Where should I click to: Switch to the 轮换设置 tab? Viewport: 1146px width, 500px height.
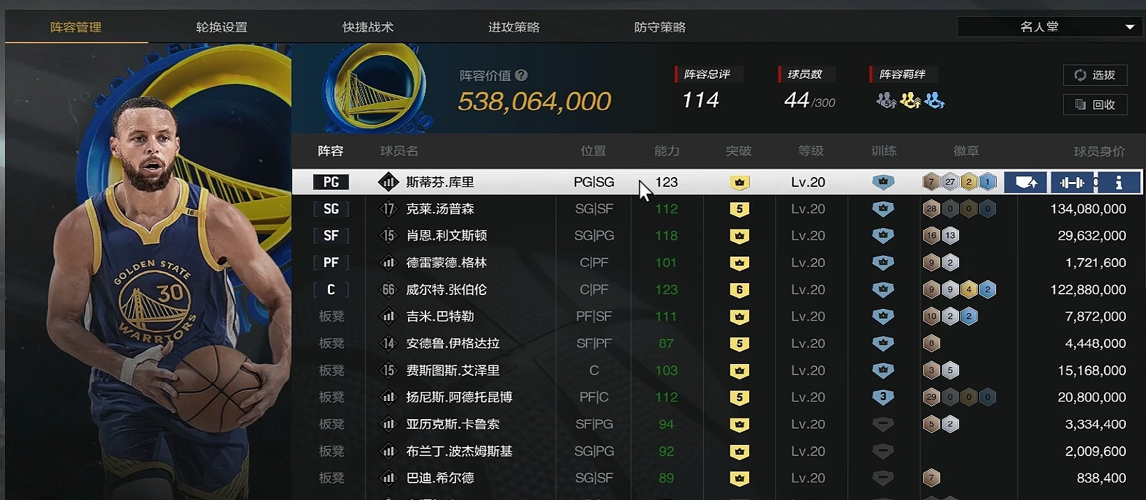tap(222, 27)
